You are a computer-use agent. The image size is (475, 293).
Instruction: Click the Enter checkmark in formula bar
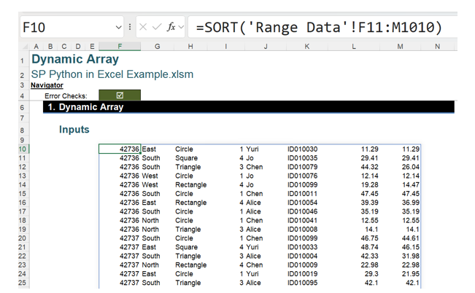(157, 28)
